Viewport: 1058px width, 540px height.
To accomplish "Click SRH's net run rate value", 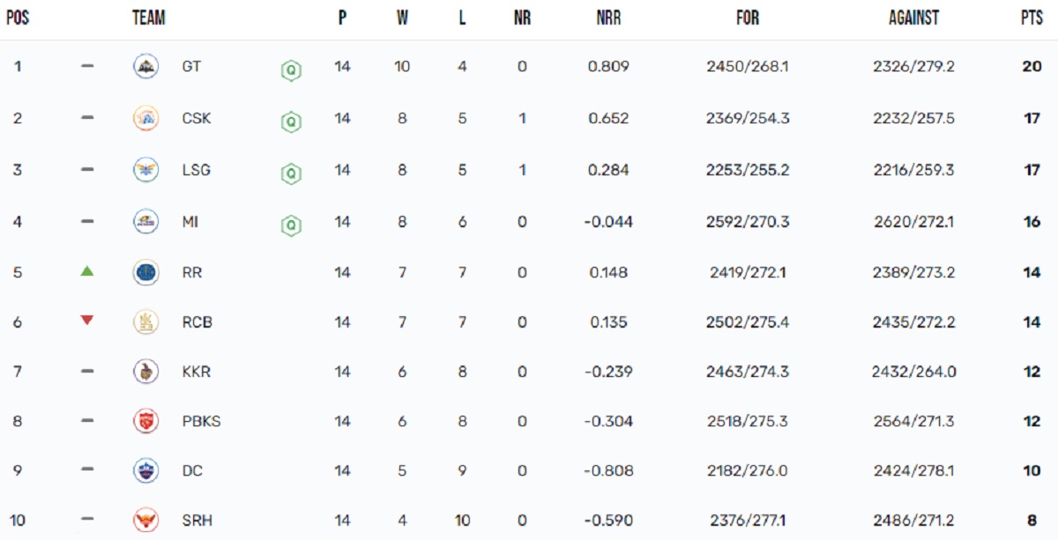I will (x=608, y=520).
